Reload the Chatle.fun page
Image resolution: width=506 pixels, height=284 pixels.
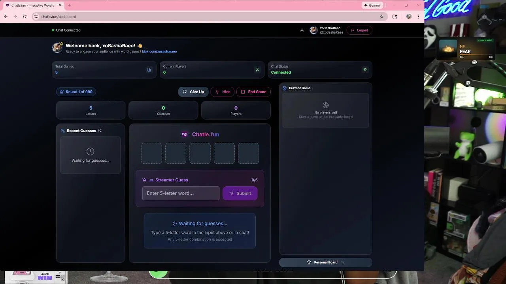(x=25, y=17)
